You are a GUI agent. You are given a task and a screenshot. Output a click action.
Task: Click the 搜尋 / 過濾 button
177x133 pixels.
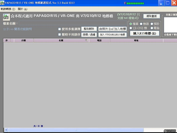click(x=89, y=35)
